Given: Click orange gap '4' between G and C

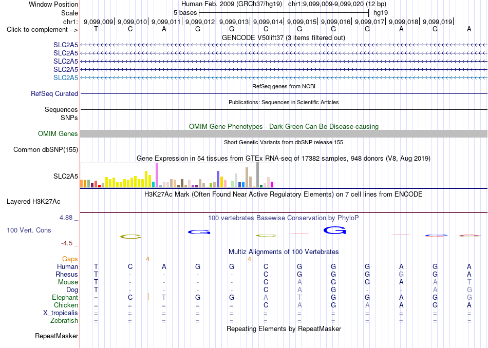Looking at the screenshot, I should 249,259.
